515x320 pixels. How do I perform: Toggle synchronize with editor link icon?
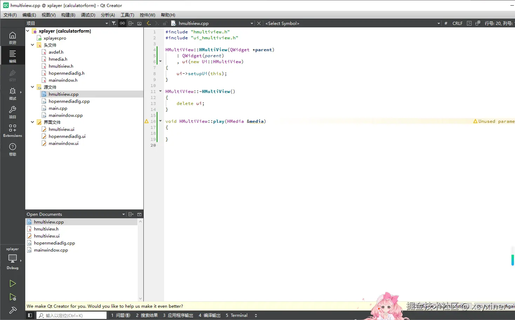pos(122,24)
